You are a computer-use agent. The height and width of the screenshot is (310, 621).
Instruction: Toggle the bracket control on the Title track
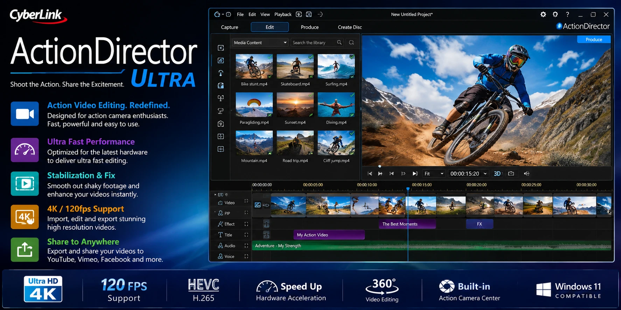click(246, 235)
